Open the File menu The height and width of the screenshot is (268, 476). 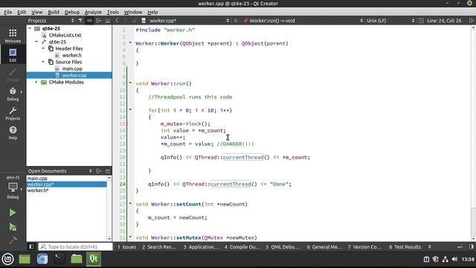click(x=8, y=12)
